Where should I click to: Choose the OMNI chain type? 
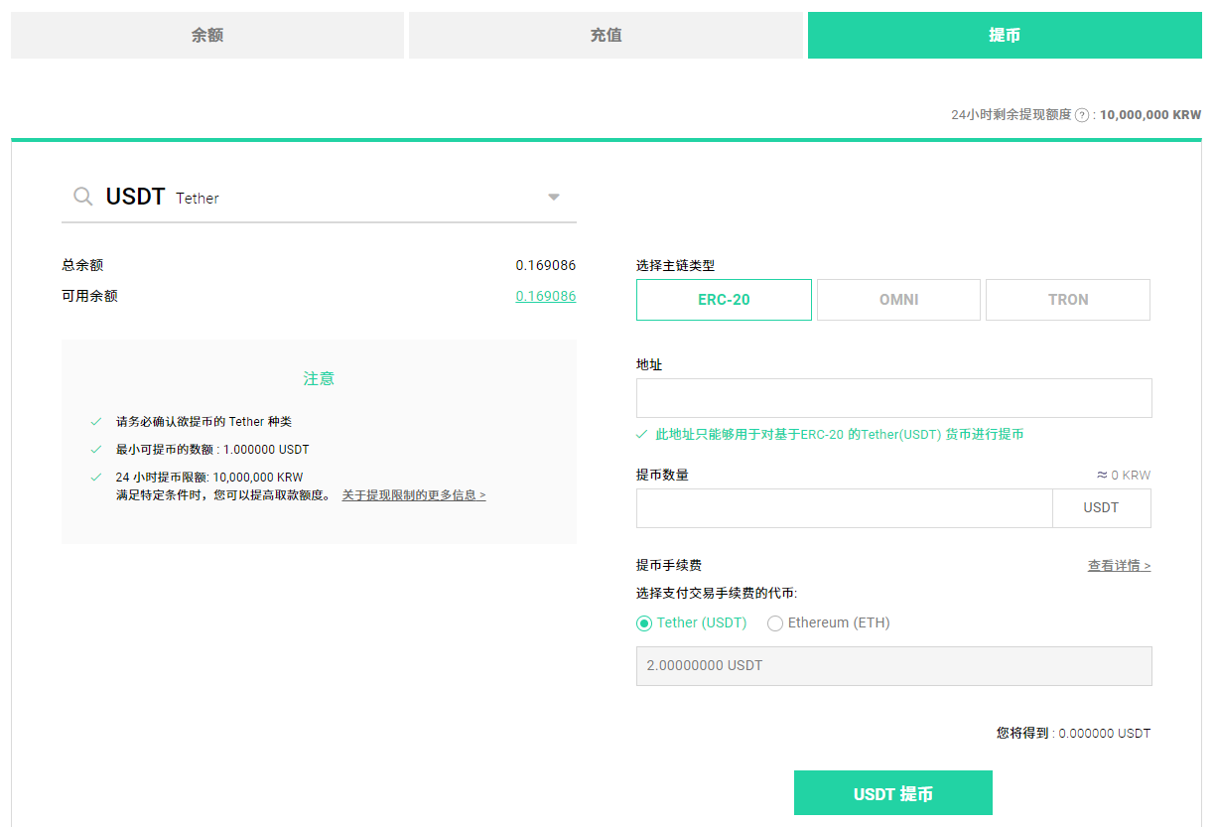tap(898, 300)
